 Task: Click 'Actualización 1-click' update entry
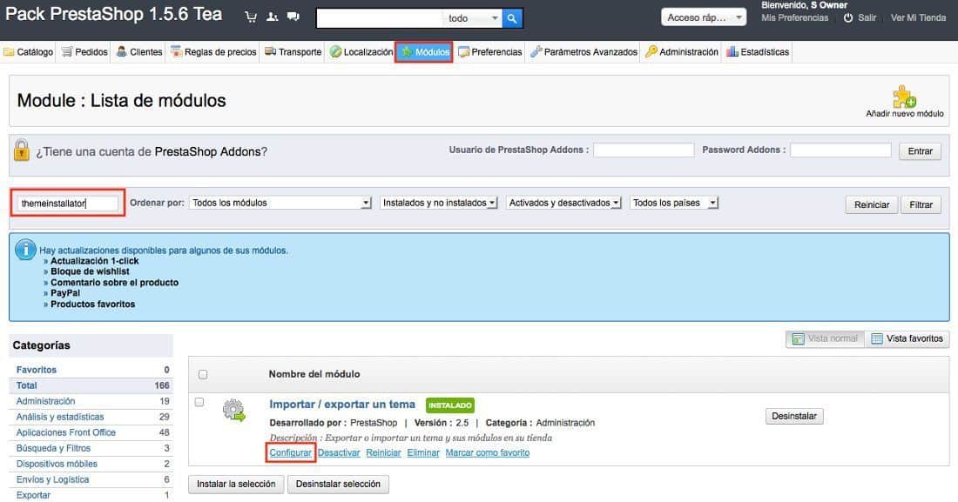95,261
